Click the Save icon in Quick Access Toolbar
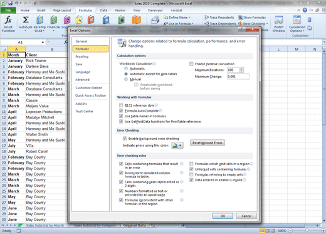The image size is (326, 234). click(x=11, y=3)
